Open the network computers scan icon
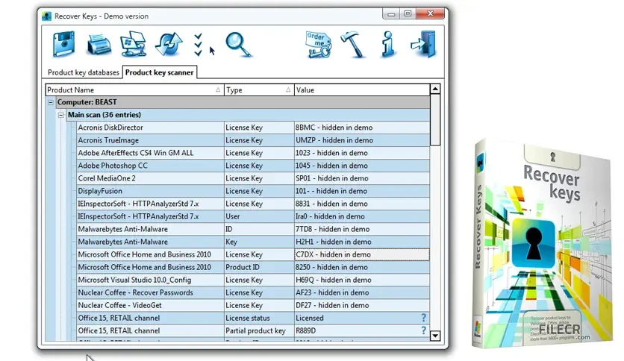This screenshot has width=624, height=361. pyautogui.click(x=134, y=44)
